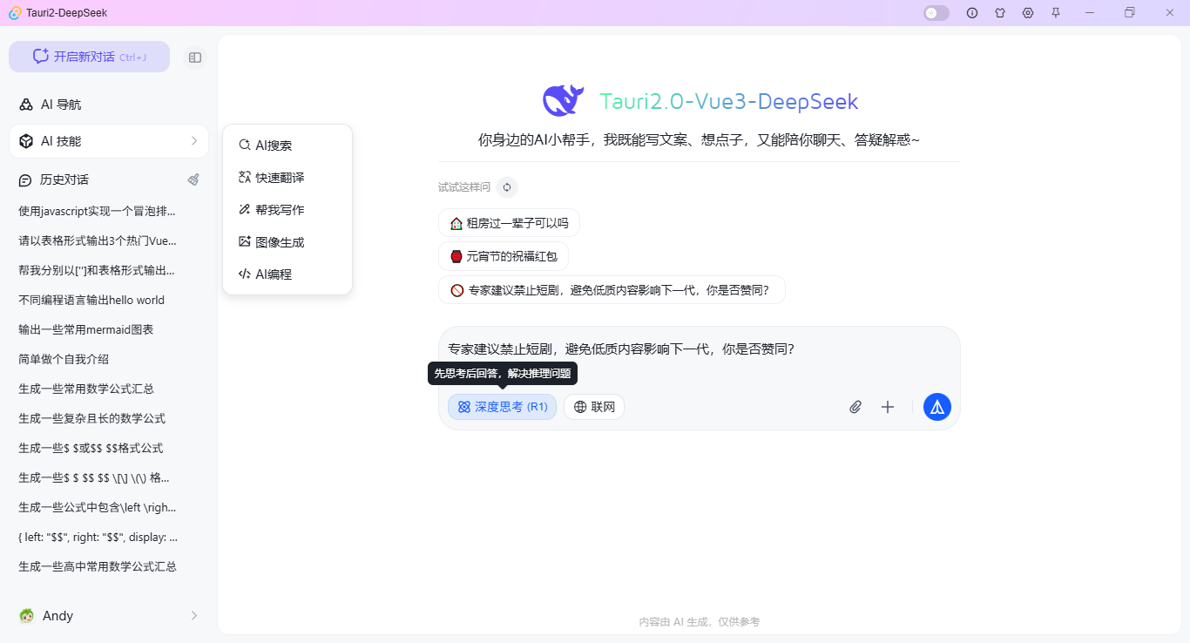Toggle the light/dark theme switch
The width and height of the screenshot is (1190, 643).
tap(936, 13)
